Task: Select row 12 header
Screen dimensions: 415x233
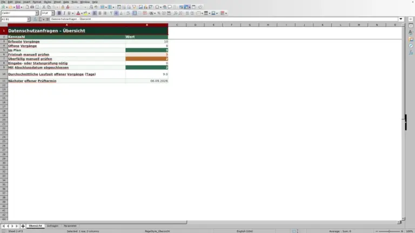Action: 4,85
